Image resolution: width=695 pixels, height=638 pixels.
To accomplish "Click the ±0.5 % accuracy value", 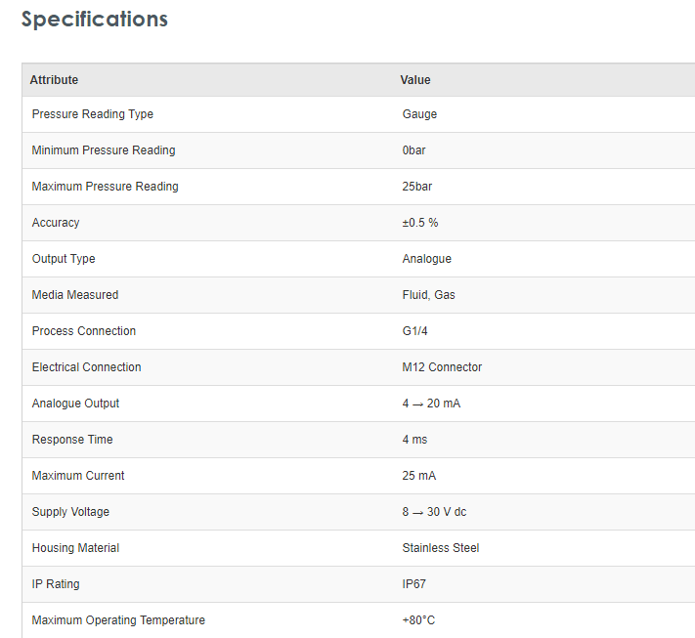I will (420, 223).
